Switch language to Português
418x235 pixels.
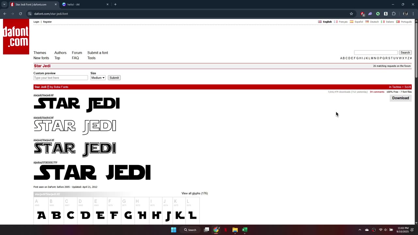(406, 22)
